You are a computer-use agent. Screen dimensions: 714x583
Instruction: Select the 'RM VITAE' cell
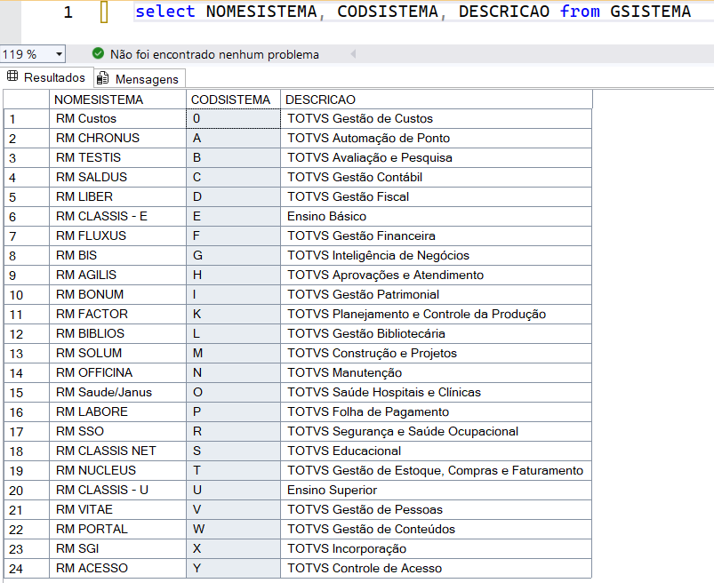tap(118, 510)
